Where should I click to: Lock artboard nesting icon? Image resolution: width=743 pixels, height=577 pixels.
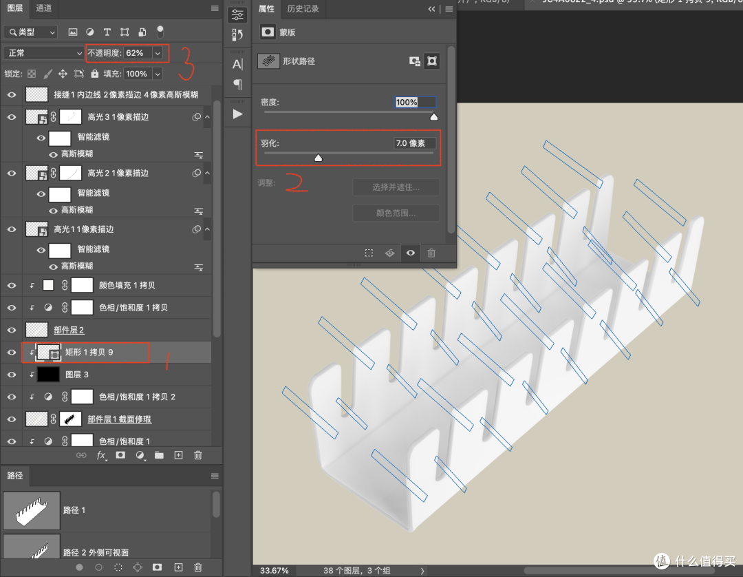[x=79, y=74]
